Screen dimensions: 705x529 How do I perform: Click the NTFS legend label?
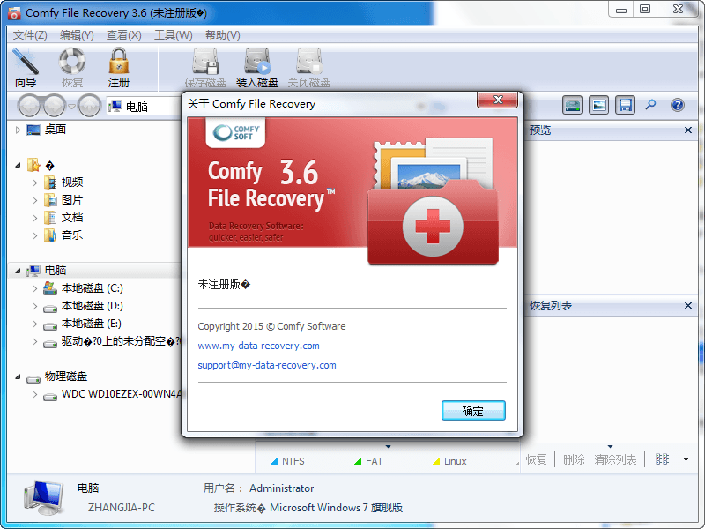point(293,461)
